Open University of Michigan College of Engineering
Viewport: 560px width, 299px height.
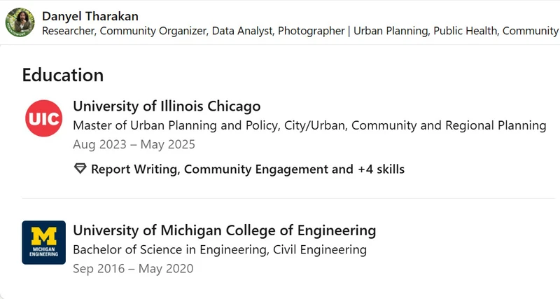[x=224, y=230]
